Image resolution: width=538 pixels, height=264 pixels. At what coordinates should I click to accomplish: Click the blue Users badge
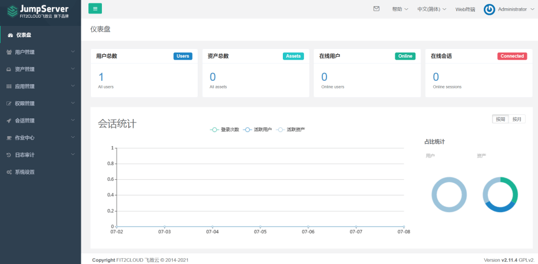click(183, 57)
